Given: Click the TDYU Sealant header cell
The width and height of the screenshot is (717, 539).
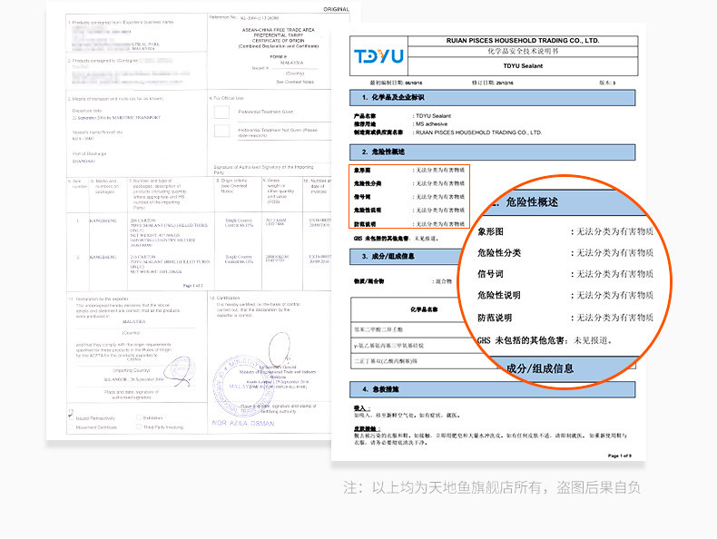Looking at the screenshot, I should [523, 66].
